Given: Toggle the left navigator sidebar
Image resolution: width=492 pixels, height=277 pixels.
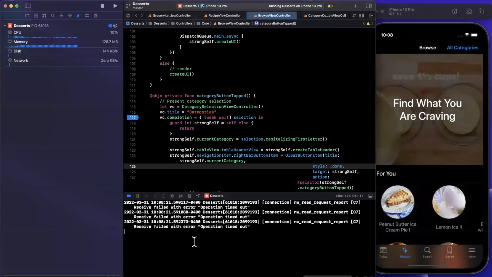Looking at the screenshot, I should [x=28, y=6].
